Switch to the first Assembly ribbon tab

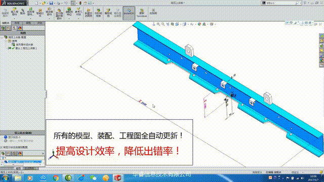click(x=6, y=23)
